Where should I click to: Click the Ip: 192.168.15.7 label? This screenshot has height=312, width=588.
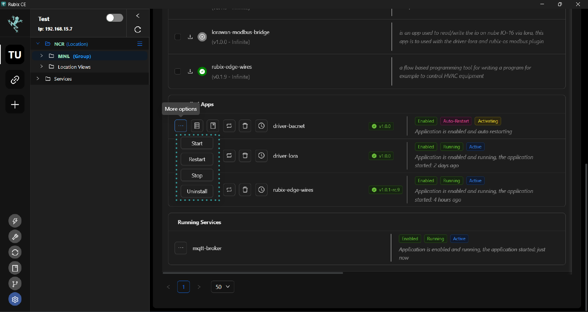(55, 29)
